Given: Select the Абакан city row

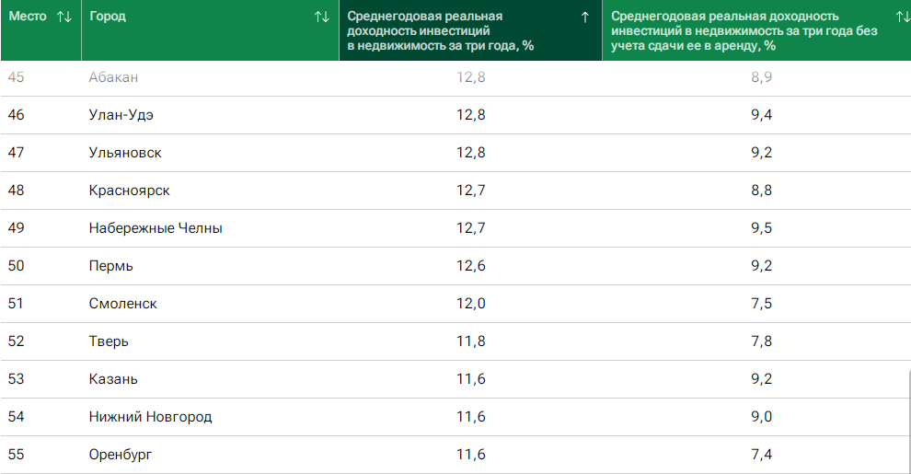Looking at the screenshot, I should point(113,77).
